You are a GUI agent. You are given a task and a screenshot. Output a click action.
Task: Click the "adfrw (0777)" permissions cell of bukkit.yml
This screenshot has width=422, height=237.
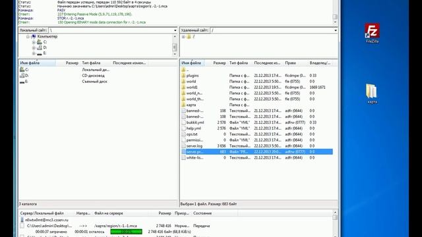click(295, 122)
